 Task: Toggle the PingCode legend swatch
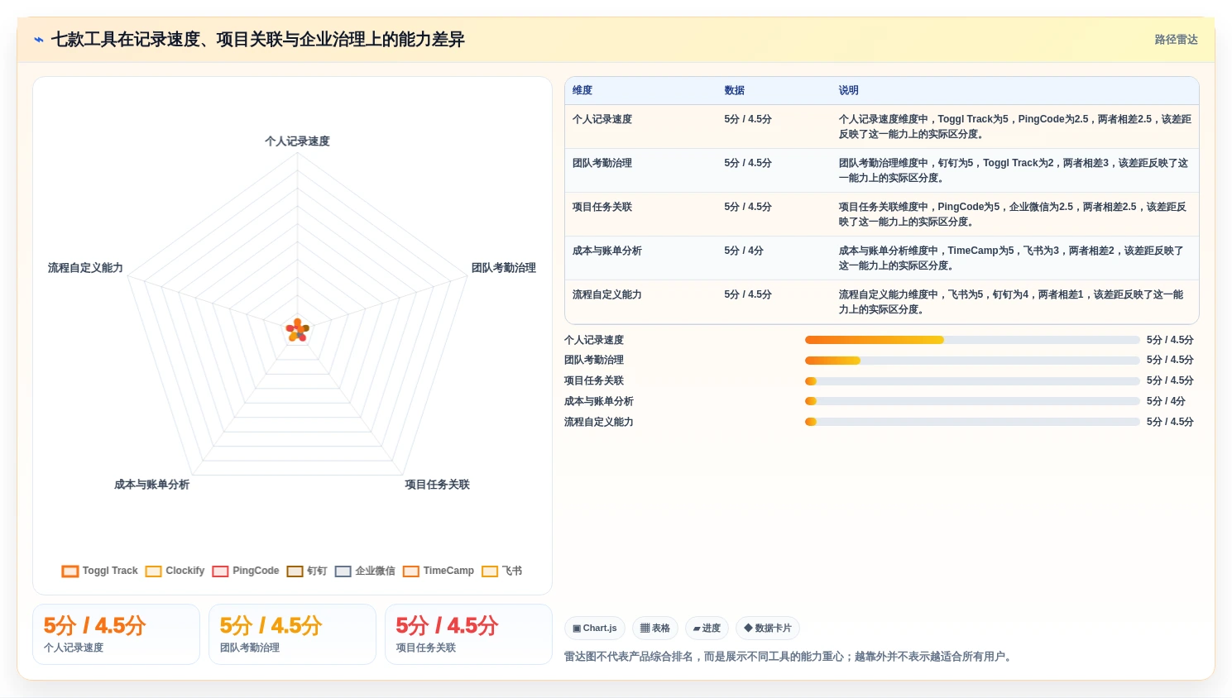(x=220, y=571)
